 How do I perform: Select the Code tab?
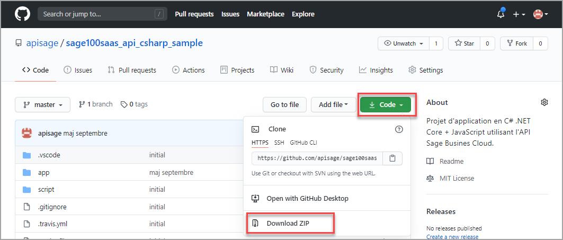point(35,70)
